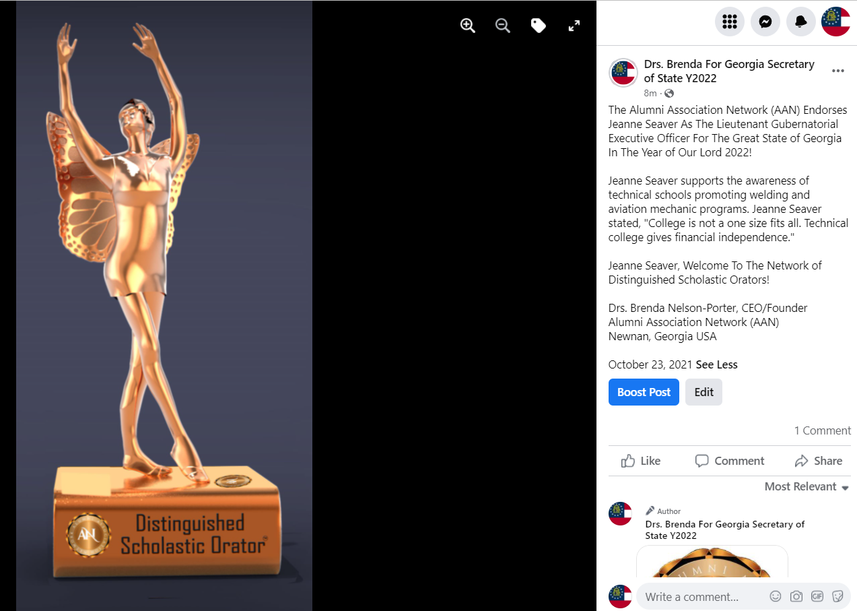The height and width of the screenshot is (611, 857).
Task: Zoom out of the photo
Action: (x=503, y=26)
